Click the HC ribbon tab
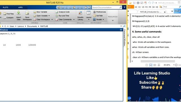 pos(136,7)
